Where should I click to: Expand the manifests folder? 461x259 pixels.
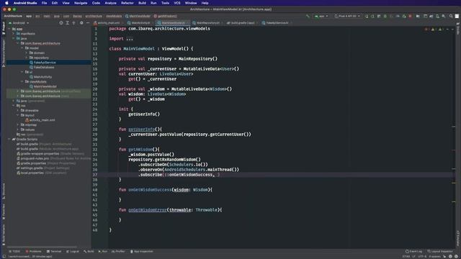14,34
